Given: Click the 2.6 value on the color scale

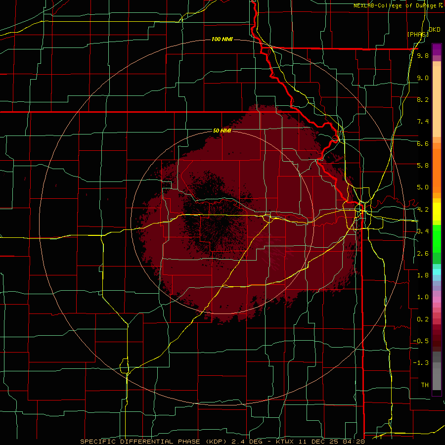Looking at the screenshot, I should [423, 253].
